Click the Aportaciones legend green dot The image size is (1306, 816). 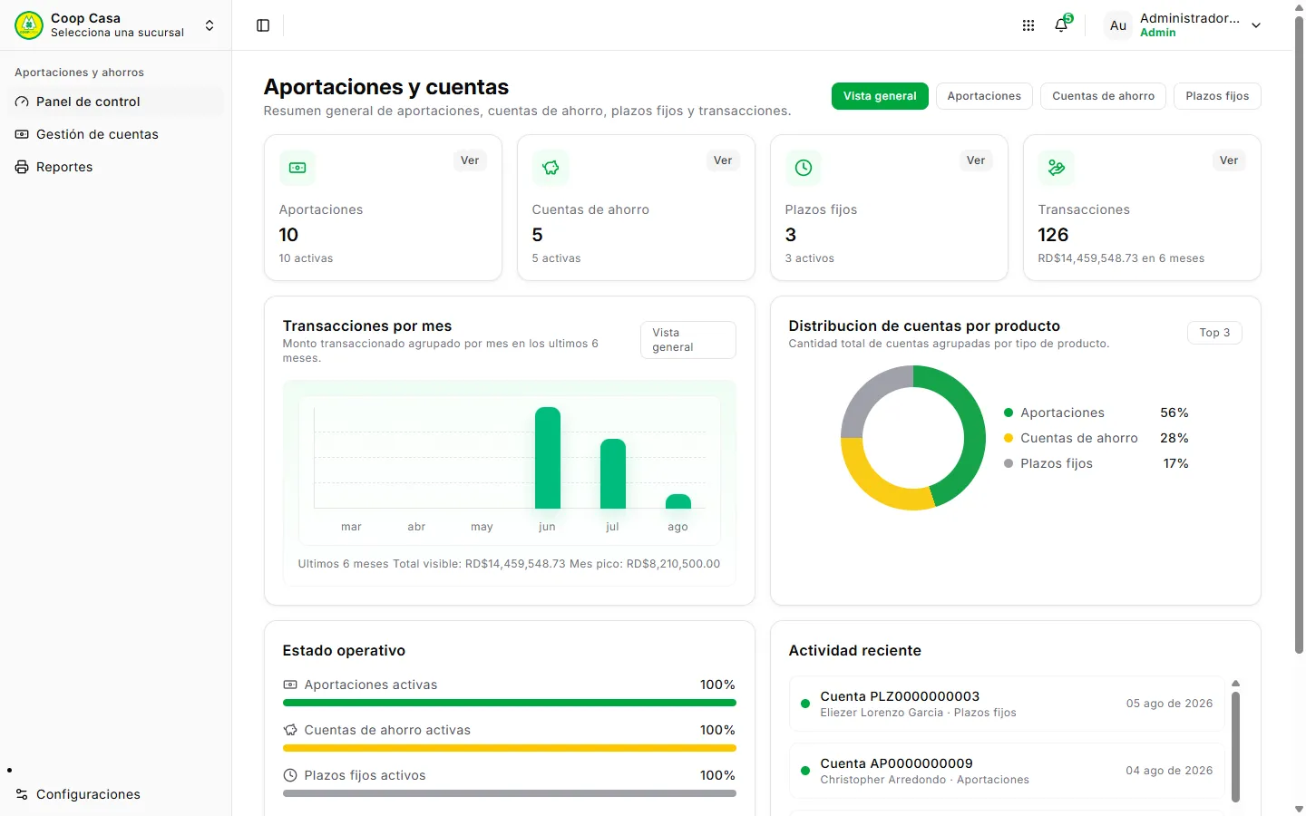click(x=1009, y=413)
